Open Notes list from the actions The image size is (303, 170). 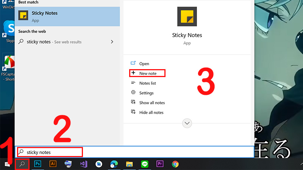click(x=147, y=83)
